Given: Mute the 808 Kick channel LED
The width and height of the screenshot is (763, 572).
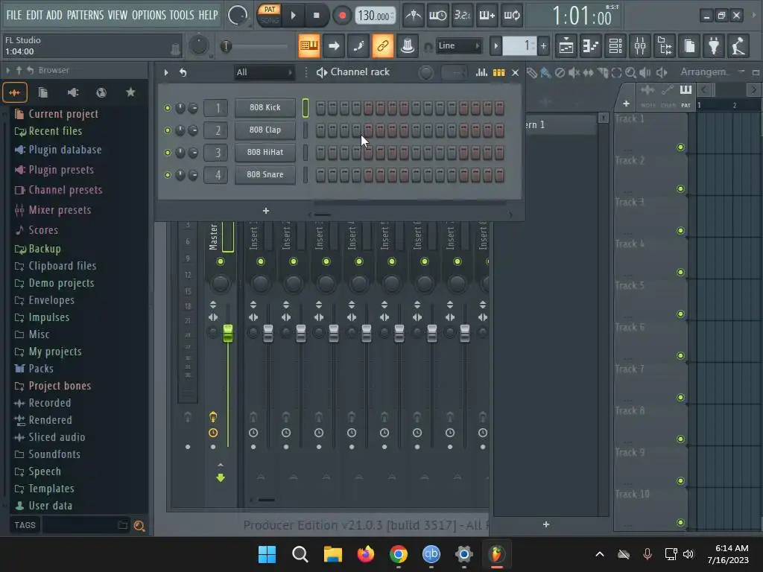Looking at the screenshot, I should [x=168, y=108].
